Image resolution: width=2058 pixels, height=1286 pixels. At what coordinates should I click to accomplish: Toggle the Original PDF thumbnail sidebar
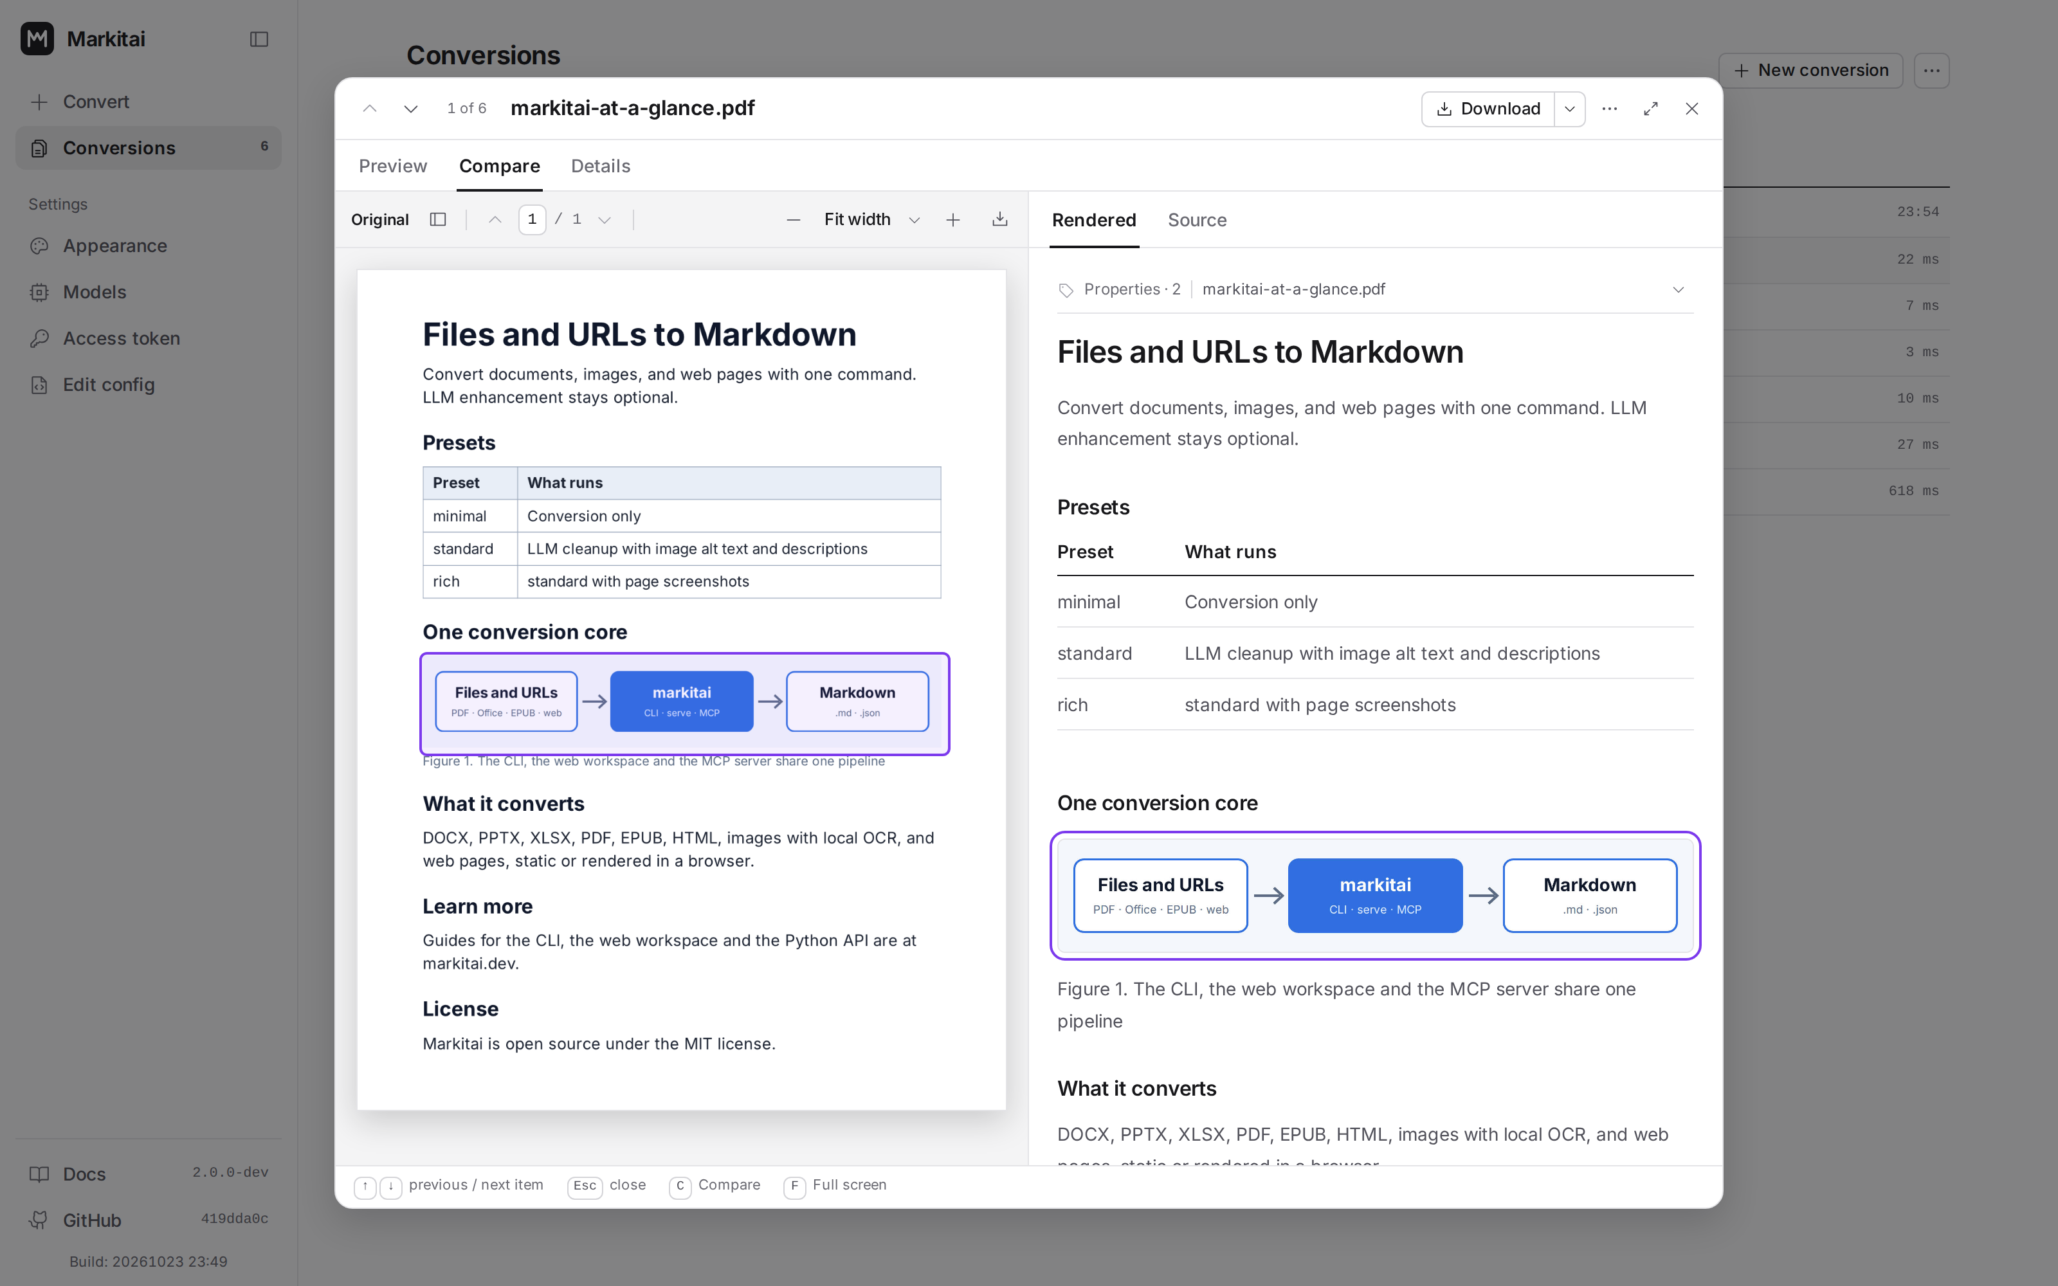[x=438, y=219]
